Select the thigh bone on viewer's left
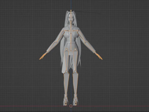This screenshot has width=149, height=112. click(66, 60)
